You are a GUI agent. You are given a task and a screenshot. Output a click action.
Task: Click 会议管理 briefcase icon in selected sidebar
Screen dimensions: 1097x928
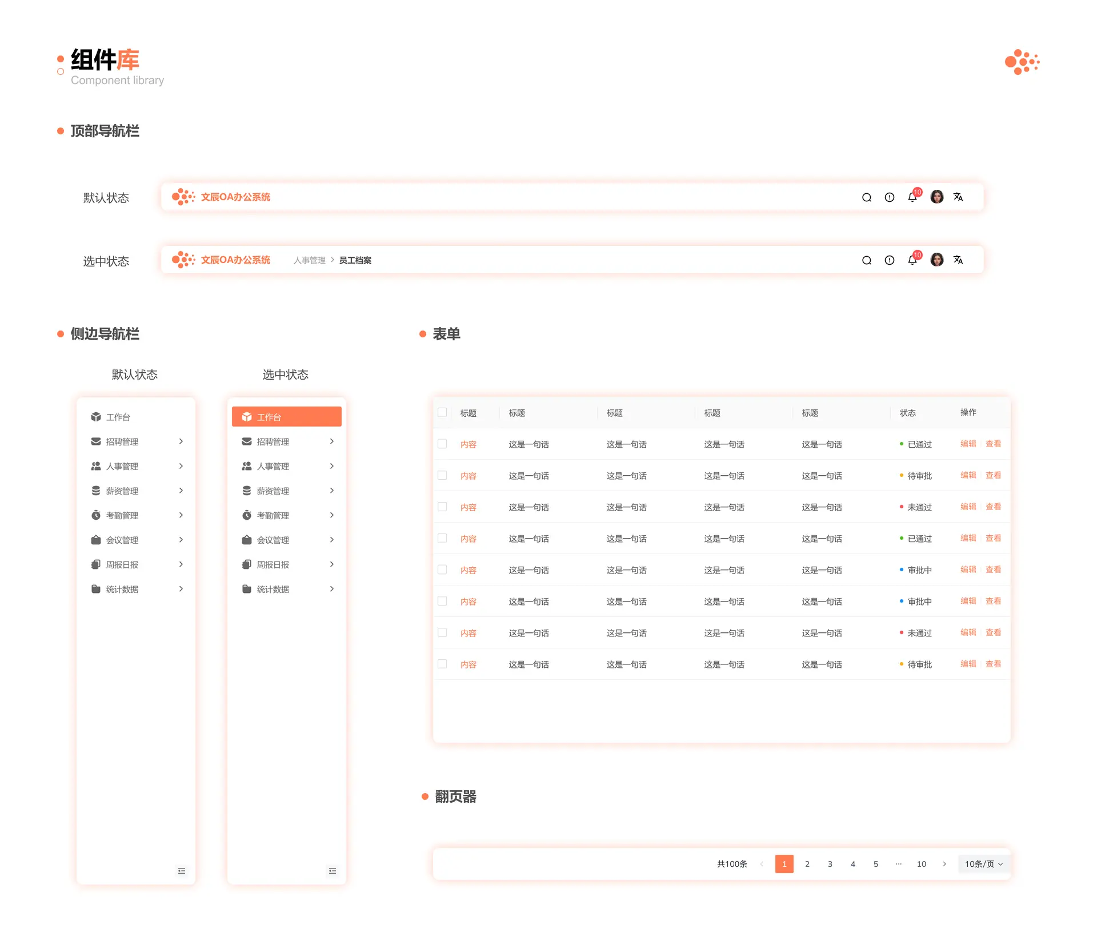247,540
